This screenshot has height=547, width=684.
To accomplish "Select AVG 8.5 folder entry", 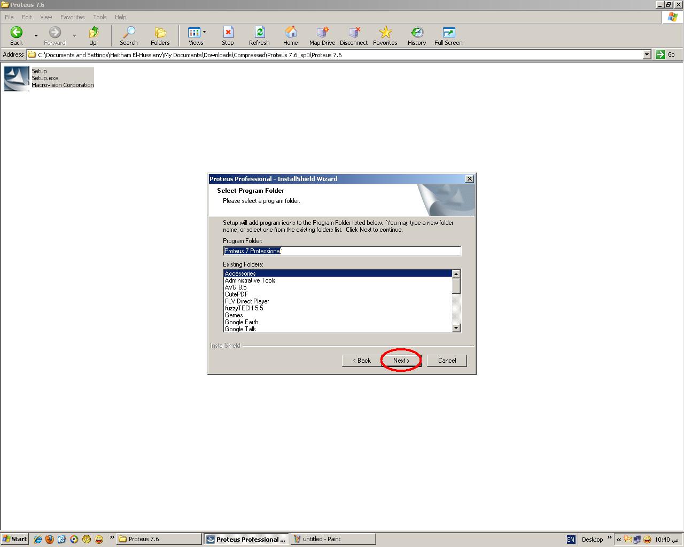I will click(338, 287).
